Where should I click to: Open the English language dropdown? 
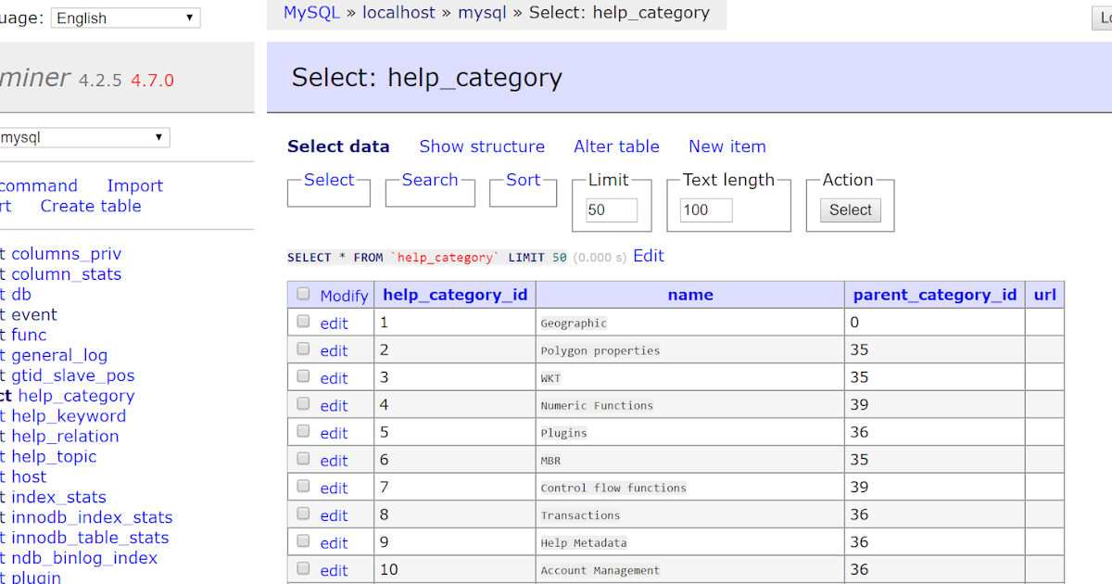[x=125, y=18]
